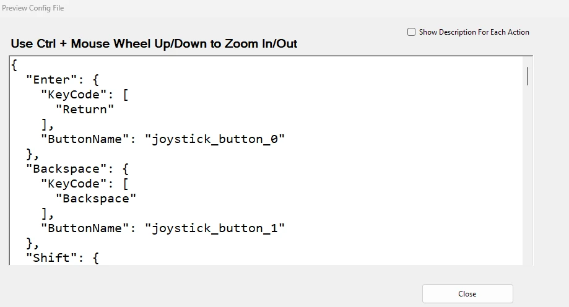Click the joystick_button_1 value text

215,228
